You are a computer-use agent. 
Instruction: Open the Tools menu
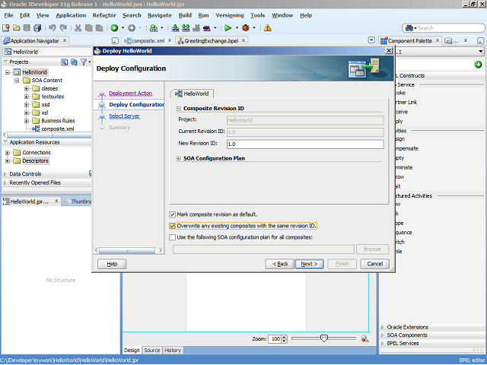(x=257, y=15)
